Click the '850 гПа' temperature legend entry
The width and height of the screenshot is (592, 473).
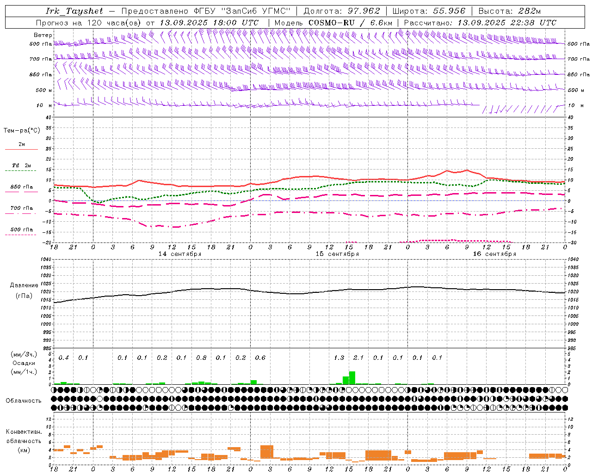pyautogui.click(x=21, y=187)
